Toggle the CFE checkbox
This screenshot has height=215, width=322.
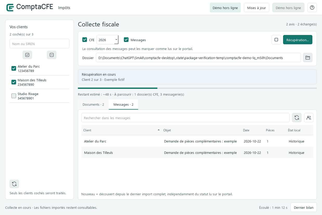85,40
